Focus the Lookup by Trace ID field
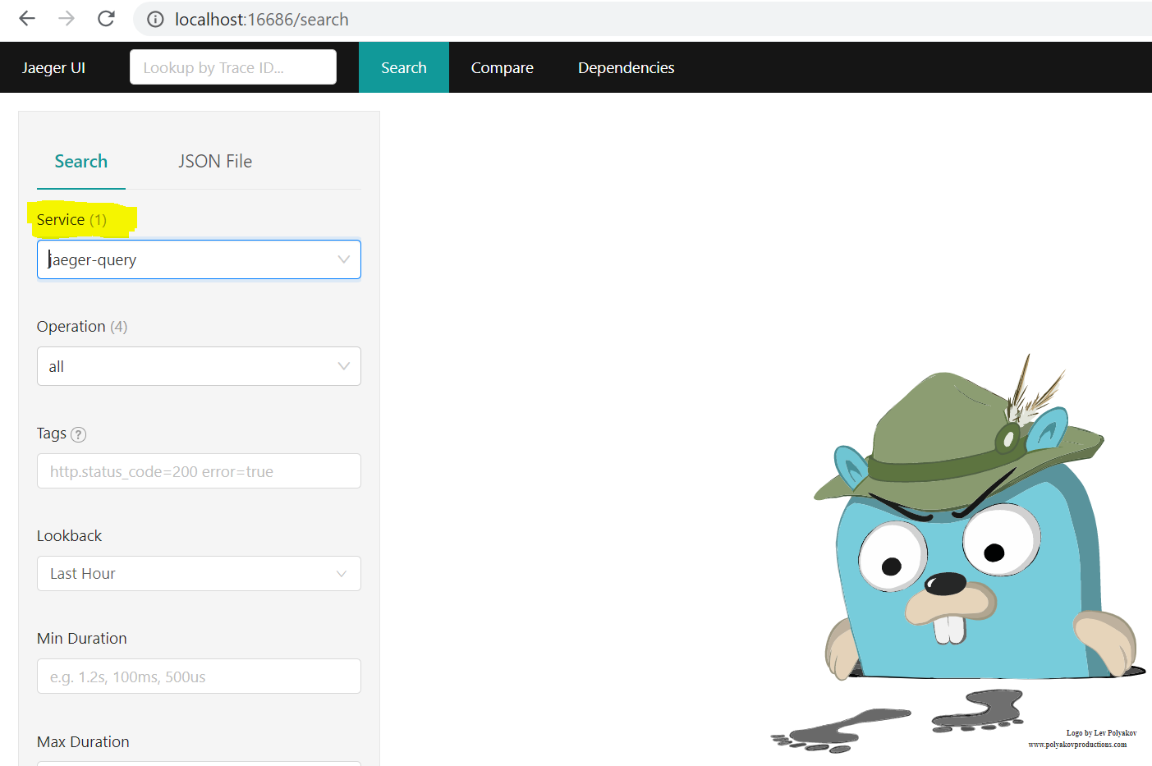This screenshot has height=766, width=1152. pyautogui.click(x=233, y=67)
